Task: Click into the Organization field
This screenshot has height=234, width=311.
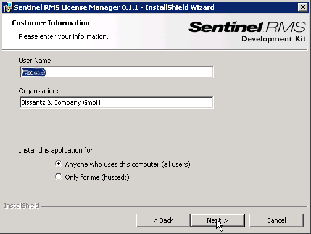Action: [117, 102]
